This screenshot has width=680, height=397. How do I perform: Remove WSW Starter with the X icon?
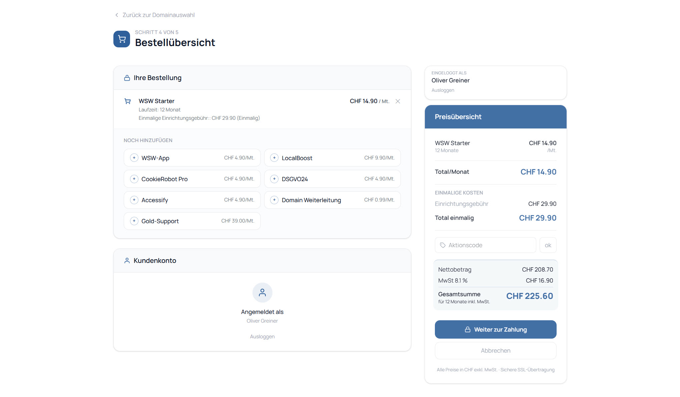click(398, 101)
